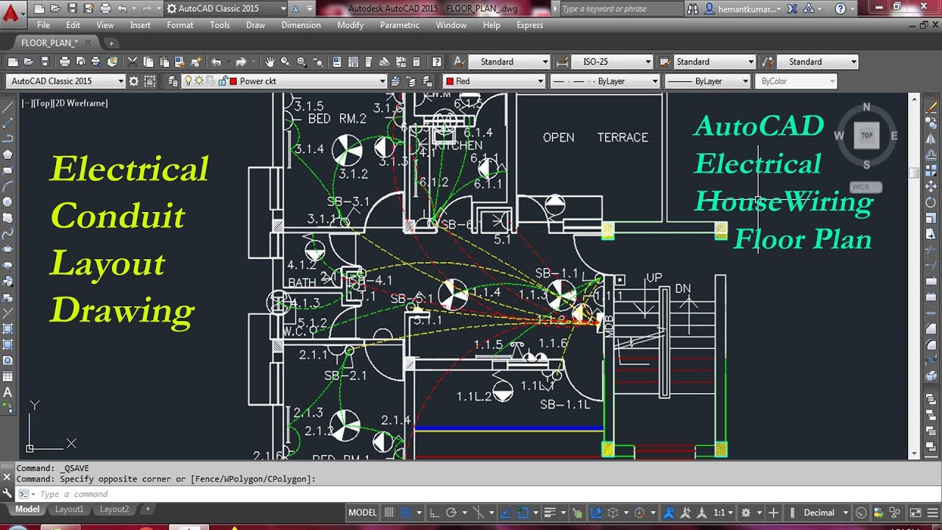Open the Parametric menu
This screenshot has height=530, width=942.
click(400, 25)
